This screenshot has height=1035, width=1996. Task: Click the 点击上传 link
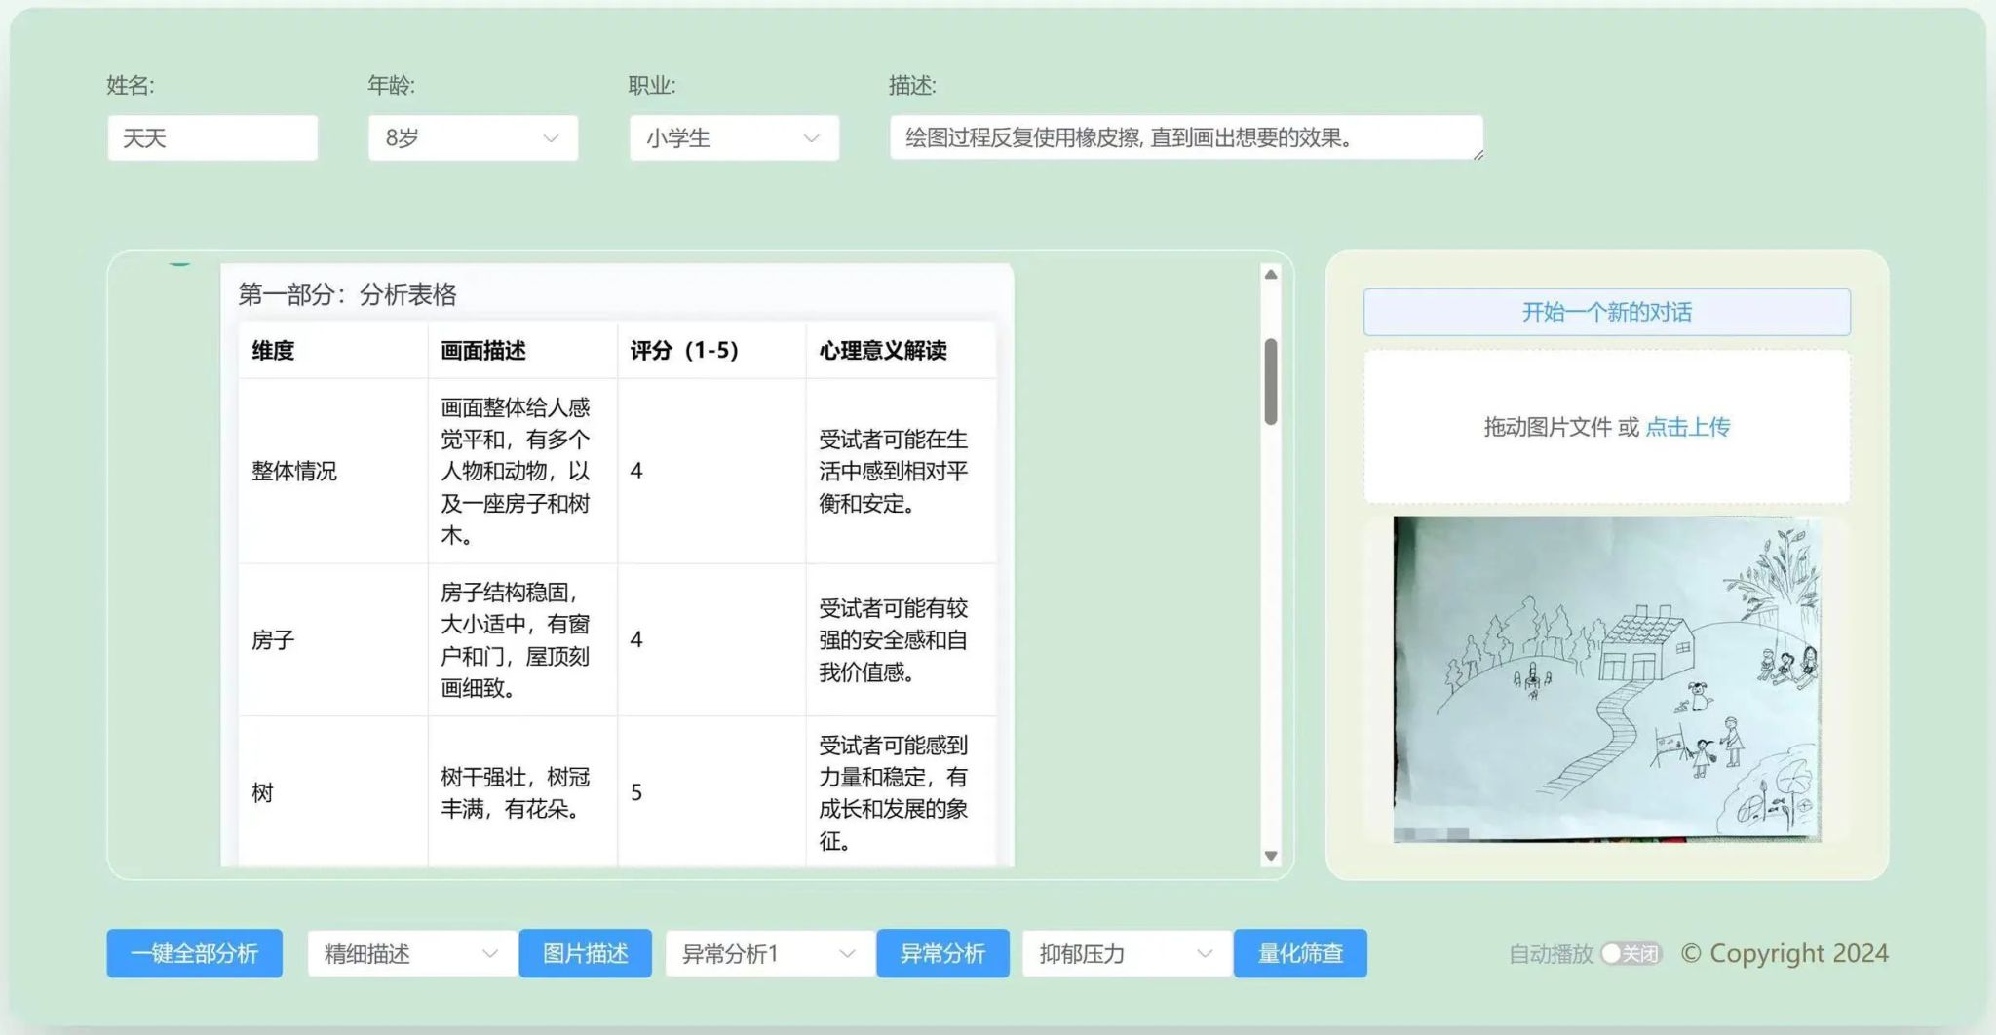tap(1687, 427)
